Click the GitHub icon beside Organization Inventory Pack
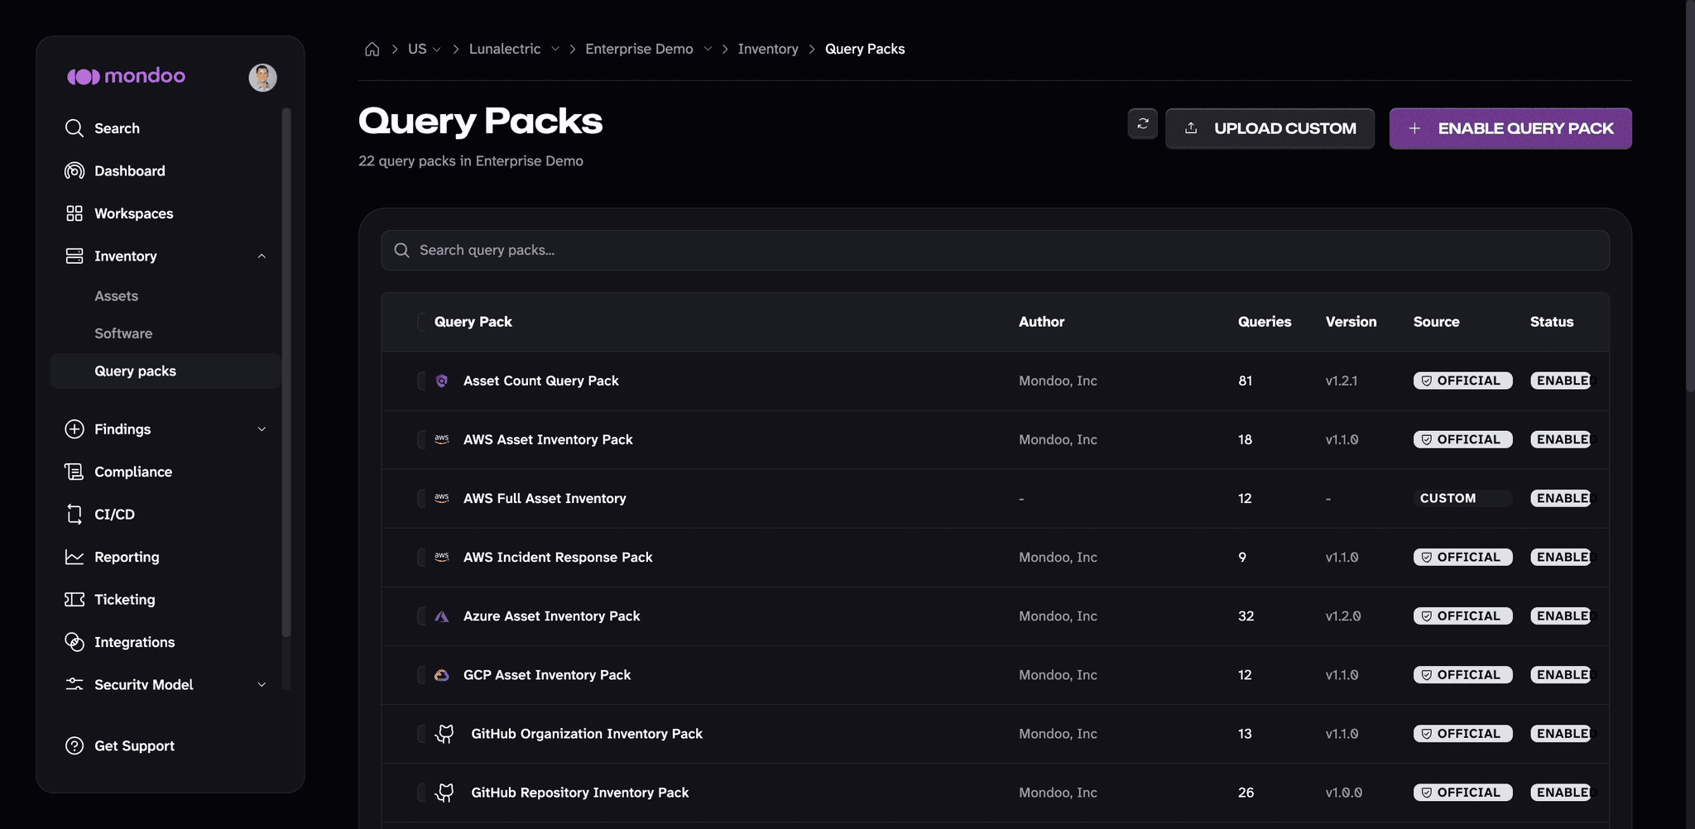 pyautogui.click(x=445, y=734)
